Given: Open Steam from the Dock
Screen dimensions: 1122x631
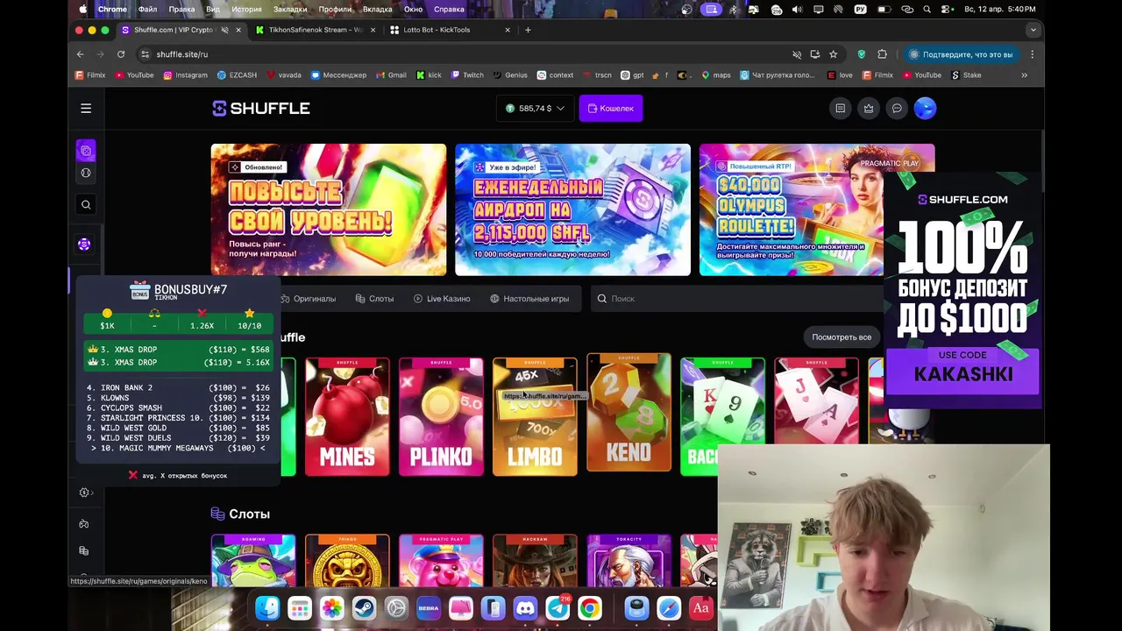Looking at the screenshot, I should tap(364, 607).
